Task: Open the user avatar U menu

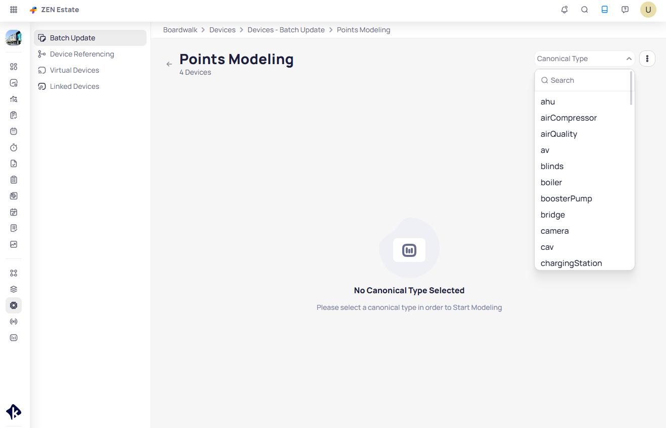Action: point(648,10)
